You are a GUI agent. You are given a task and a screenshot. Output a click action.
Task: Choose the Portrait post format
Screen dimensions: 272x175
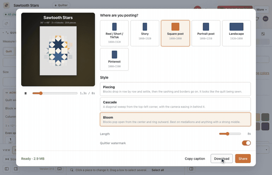point(206,33)
